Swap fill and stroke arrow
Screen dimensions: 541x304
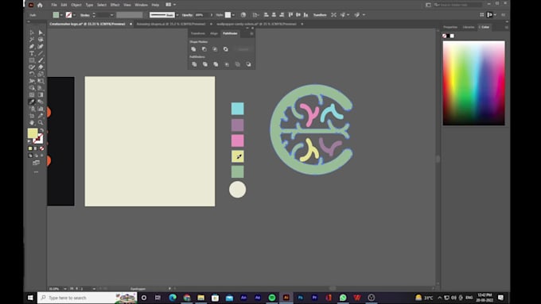click(41, 130)
